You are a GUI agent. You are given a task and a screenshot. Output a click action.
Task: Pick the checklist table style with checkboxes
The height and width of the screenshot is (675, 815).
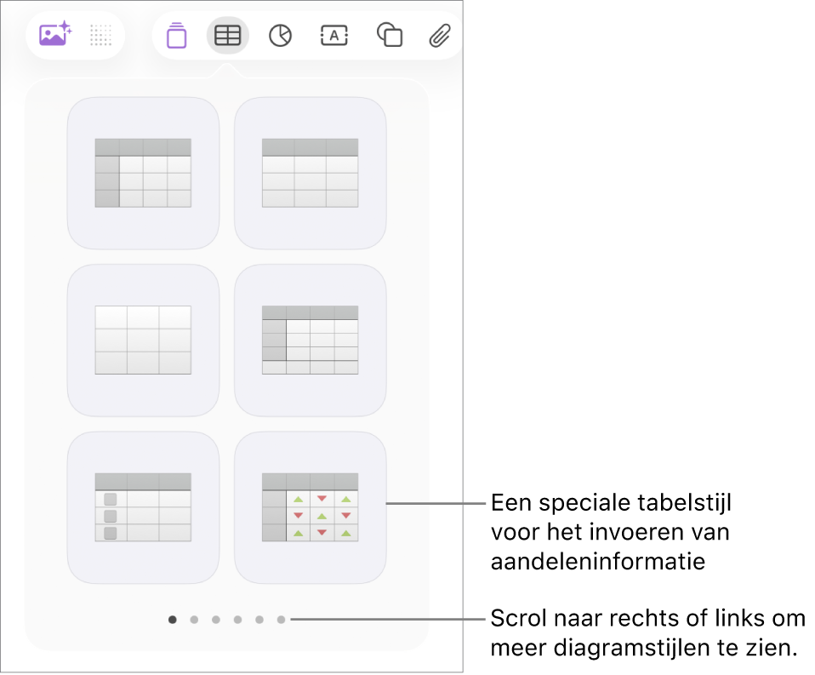point(143,507)
